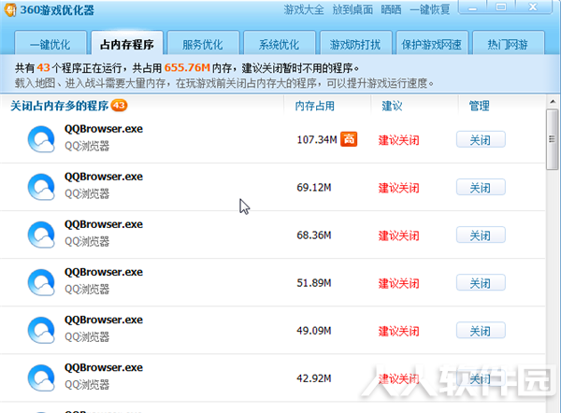Click the orange 高 memory badge
The image size is (561, 413).
(x=349, y=139)
